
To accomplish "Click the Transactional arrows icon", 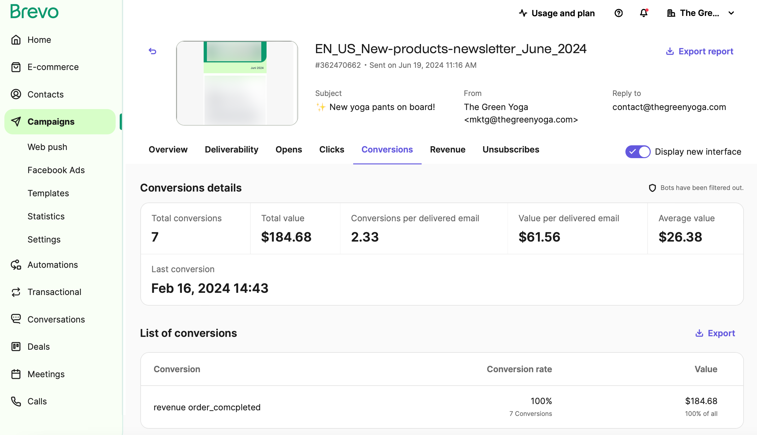I will 16,292.
